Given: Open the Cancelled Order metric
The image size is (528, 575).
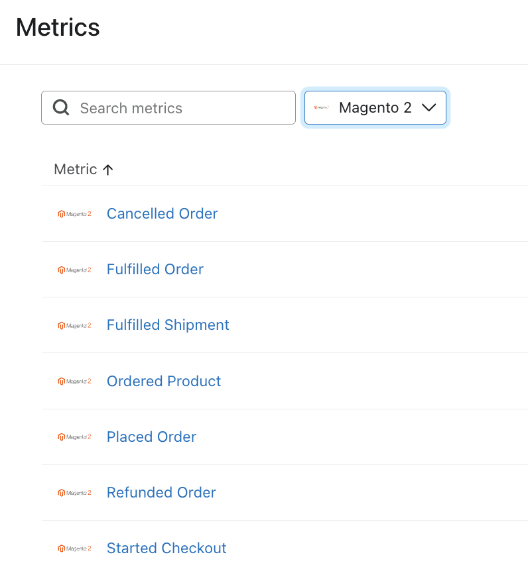Looking at the screenshot, I should click(162, 214).
